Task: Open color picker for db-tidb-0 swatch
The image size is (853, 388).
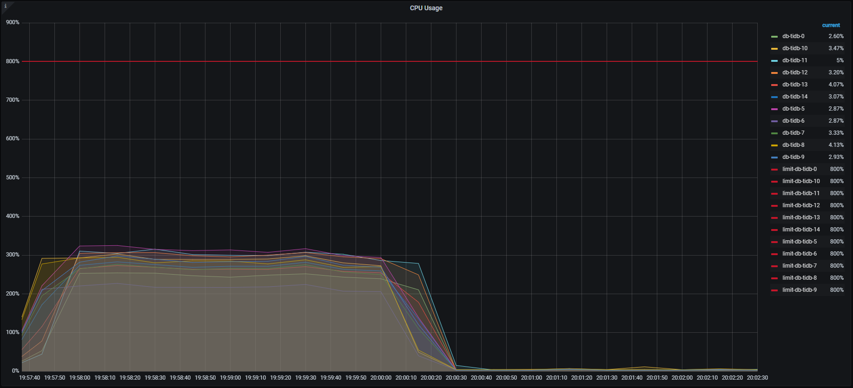Action: [774, 37]
